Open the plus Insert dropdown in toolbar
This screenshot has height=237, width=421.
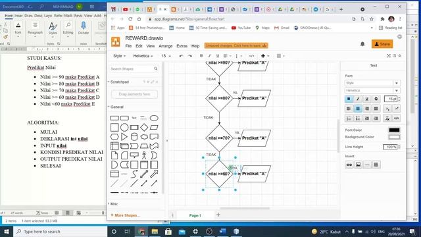coord(265,56)
